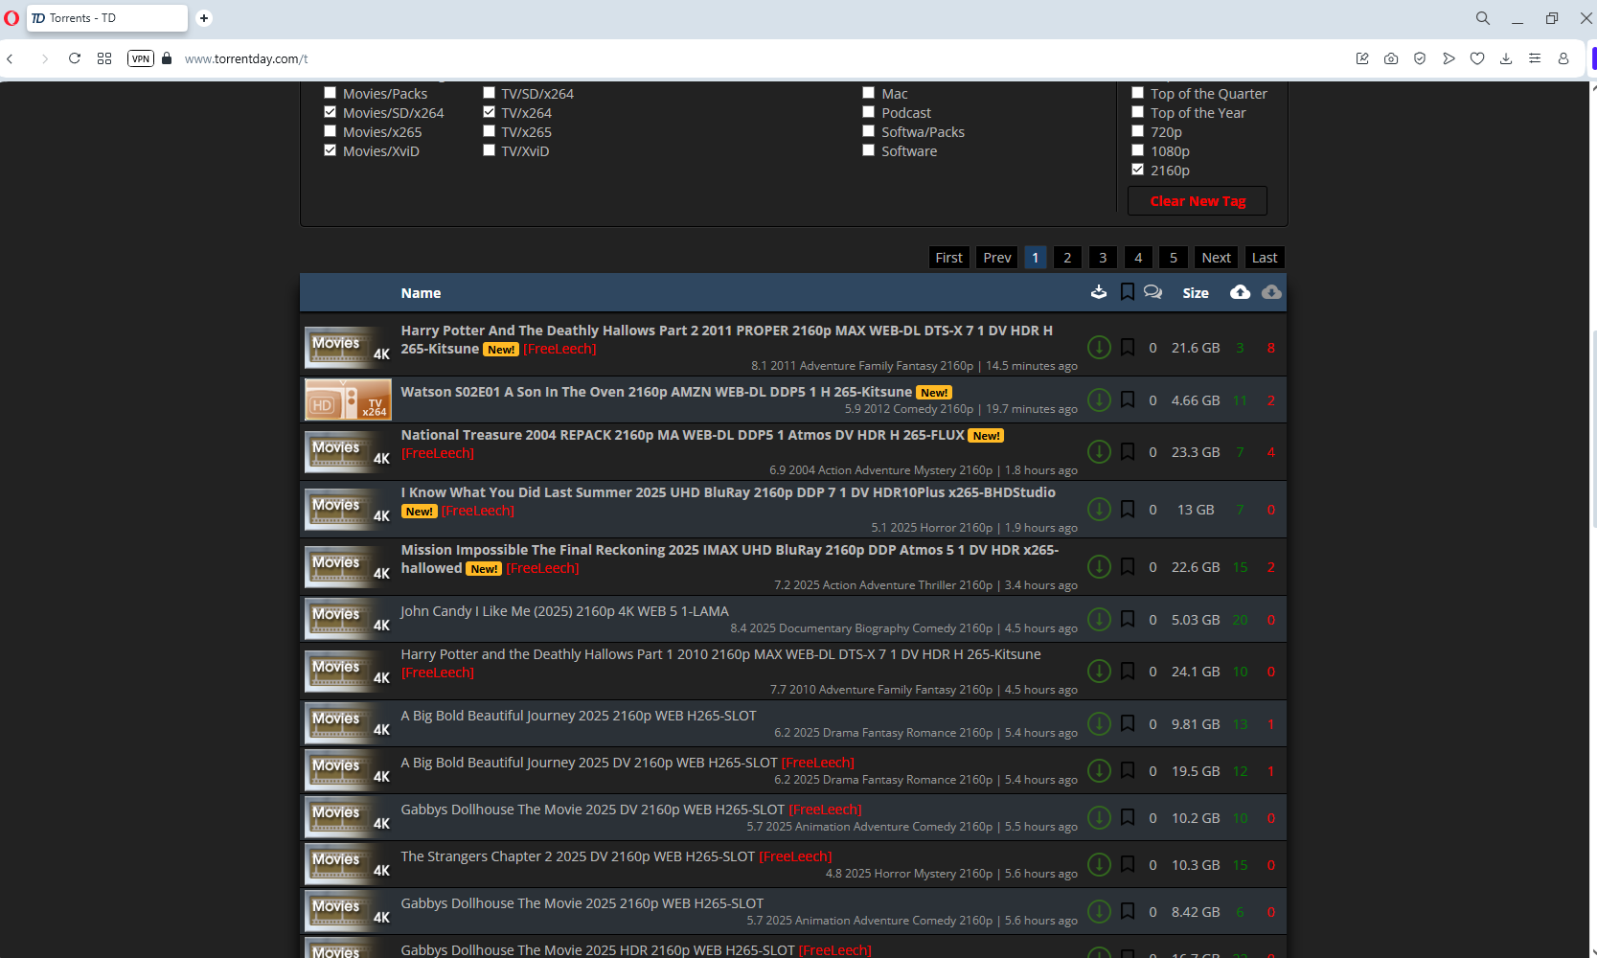
Task: Jump to the Last results page
Action: [x=1265, y=258]
